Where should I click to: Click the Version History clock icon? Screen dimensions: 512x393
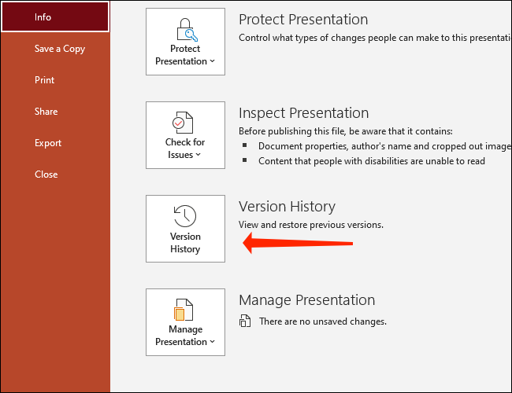(185, 215)
